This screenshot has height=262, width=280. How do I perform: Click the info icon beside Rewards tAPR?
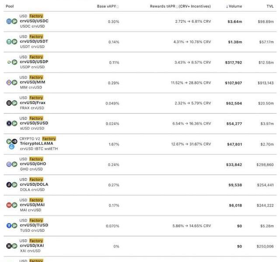coord(177,7)
